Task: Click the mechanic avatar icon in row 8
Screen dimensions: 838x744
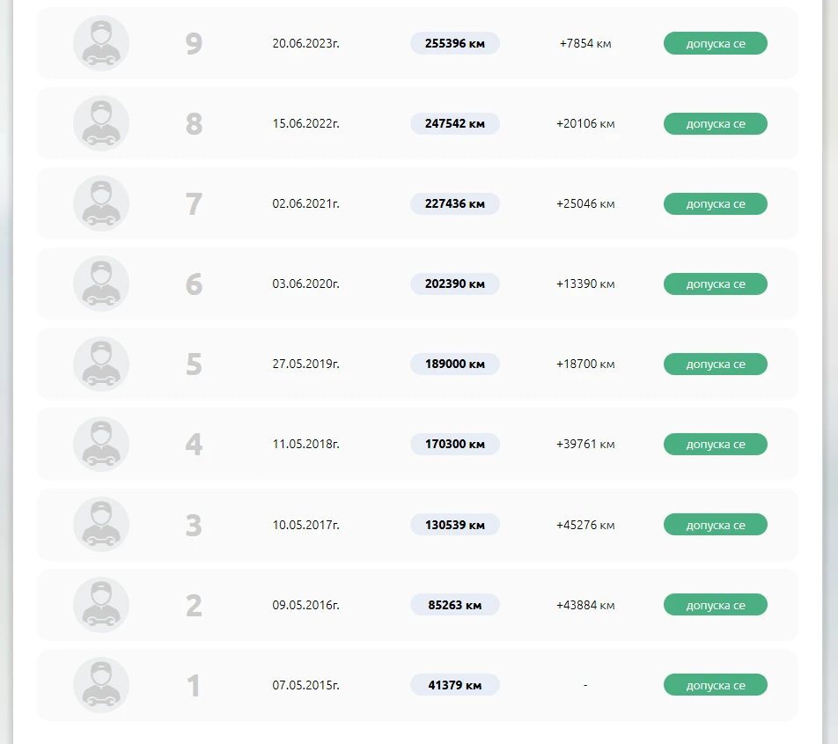Action: tap(101, 123)
